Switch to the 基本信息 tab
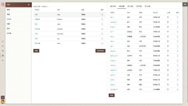Image resolution: width=188 pixels, height=106 pixels. tap(113, 6)
